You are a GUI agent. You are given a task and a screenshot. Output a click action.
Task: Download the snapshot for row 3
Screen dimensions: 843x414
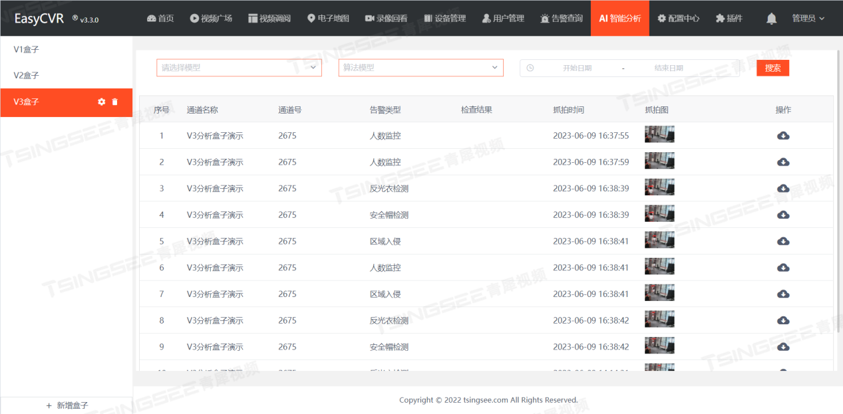783,188
